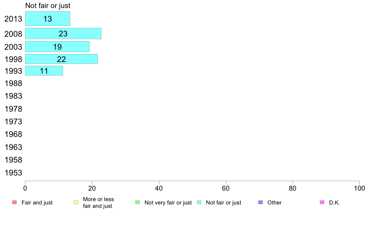Select the 2008 bar showing 23
This screenshot has height=227, width=368.
[x=63, y=34]
